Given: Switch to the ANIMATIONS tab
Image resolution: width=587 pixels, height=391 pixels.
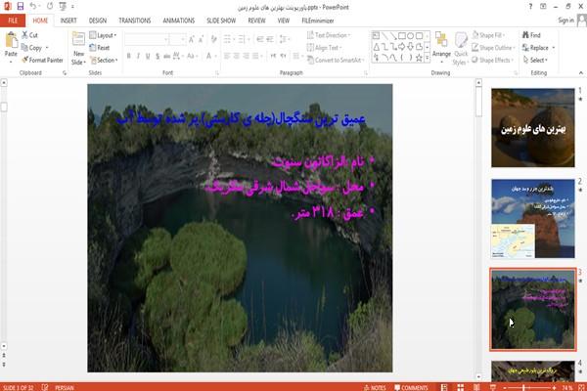Looking at the screenshot, I should pyautogui.click(x=179, y=21).
